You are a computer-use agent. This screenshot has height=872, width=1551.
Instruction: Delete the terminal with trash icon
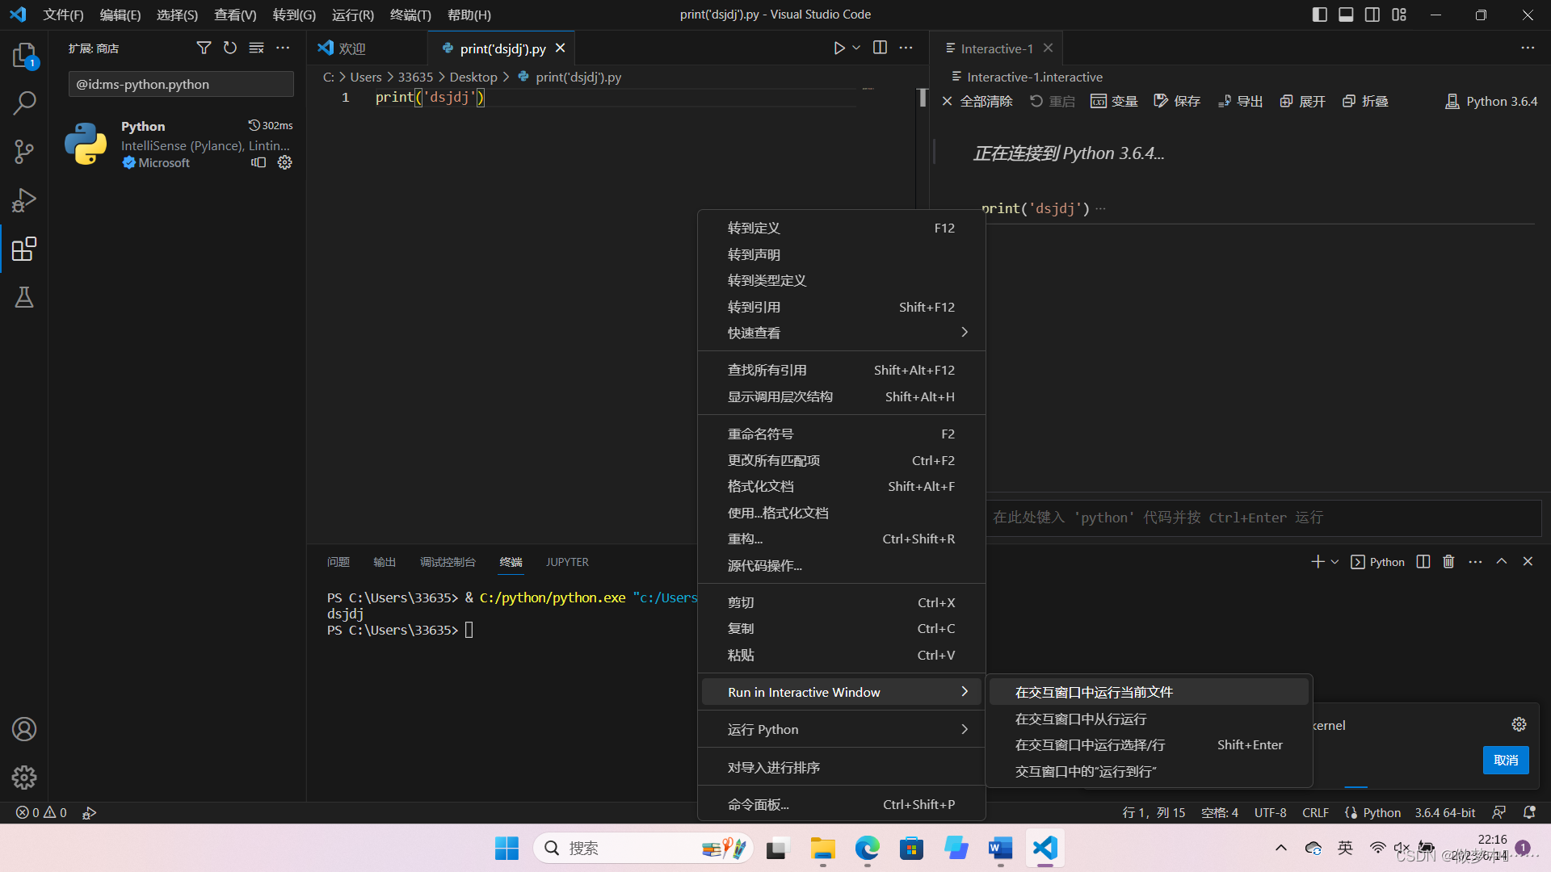[x=1448, y=562]
